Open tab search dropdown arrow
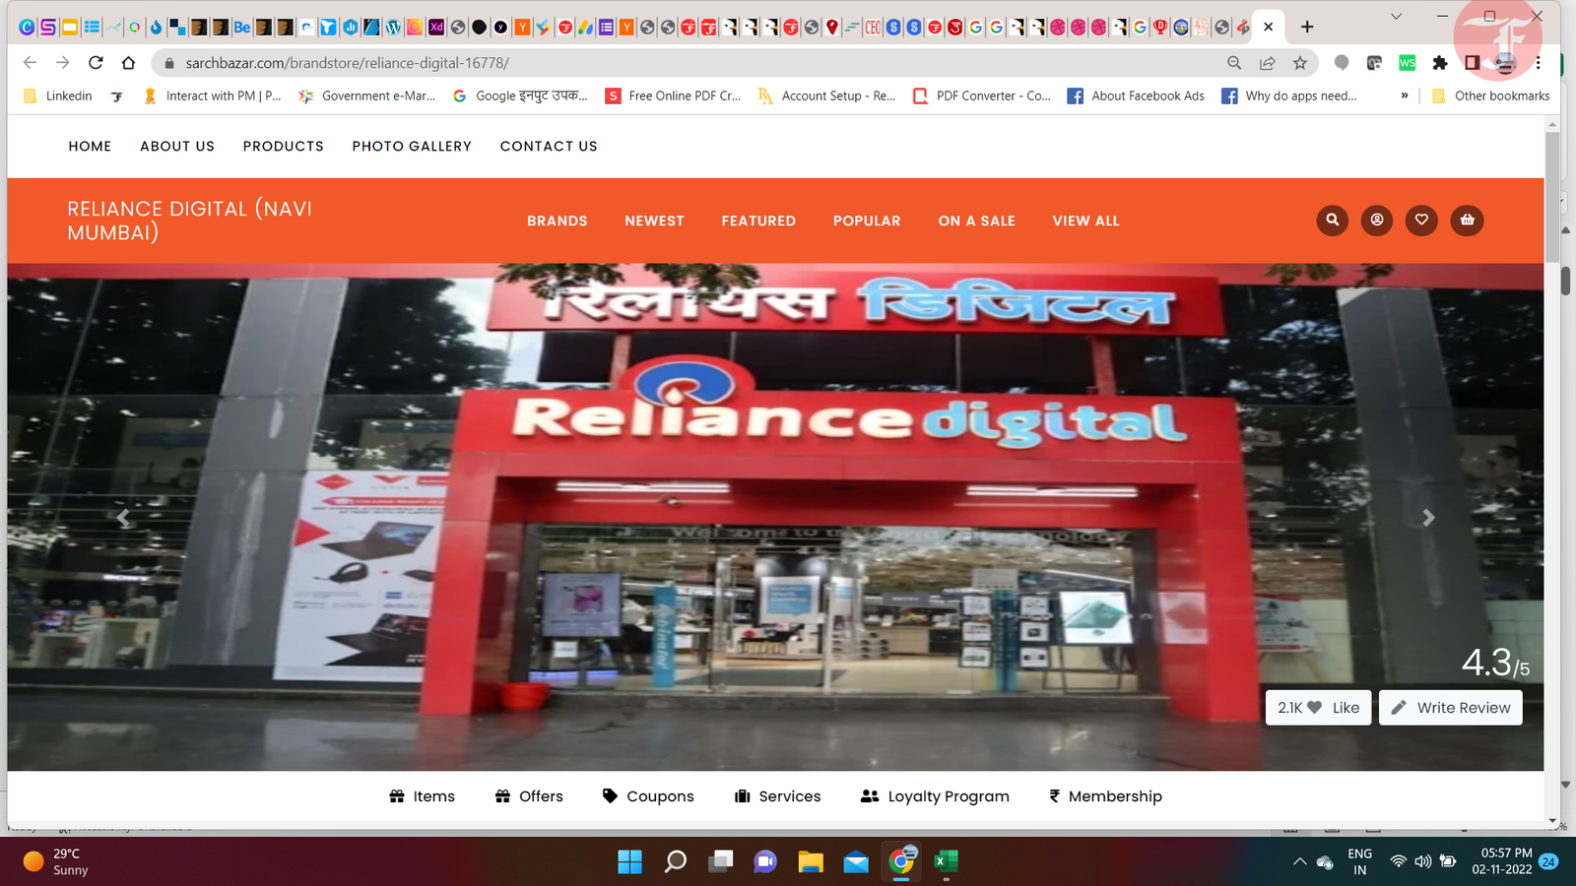 click(1396, 17)
